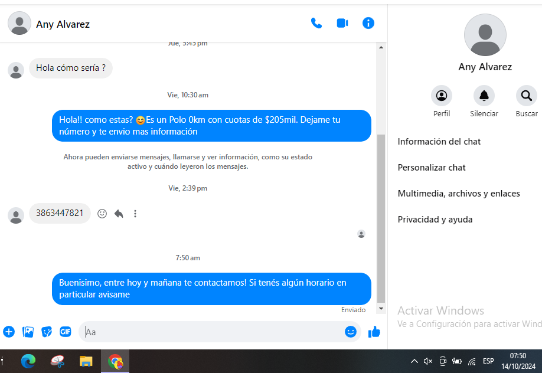Open more options for 3863447821 message
Screen dimensions: 542x373
point(135,214)
